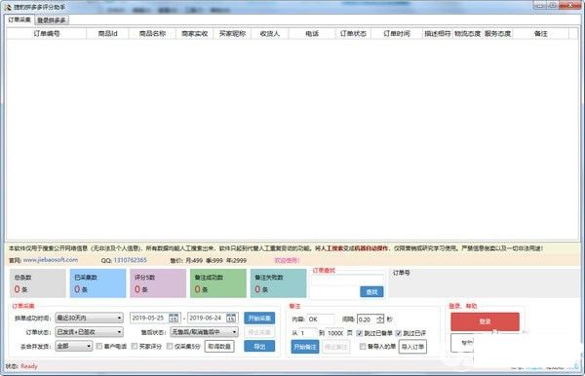Toggle the 买家评分 checkbox
The height and width of the screenshot is (376, 585).
click(x=135, y=346)
